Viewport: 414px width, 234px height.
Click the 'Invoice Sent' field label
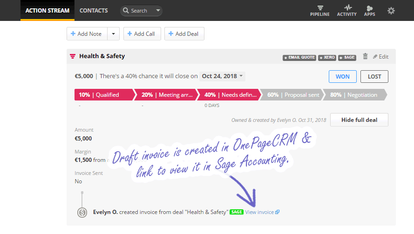click(x=88, y=173)
